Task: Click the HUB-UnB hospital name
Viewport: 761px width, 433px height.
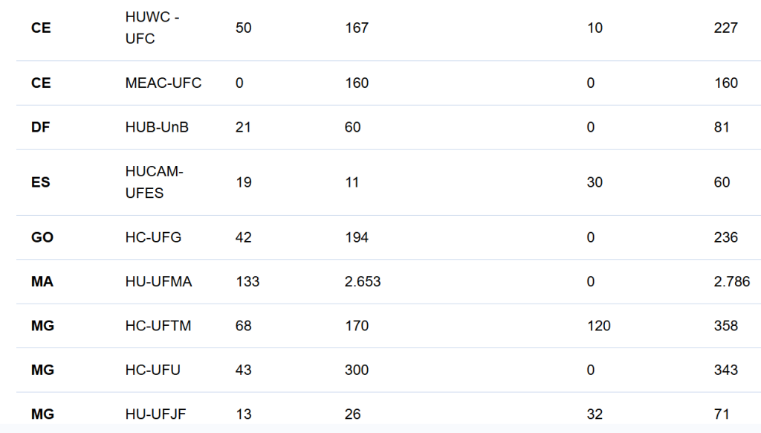Action: [x=157, y=127]
